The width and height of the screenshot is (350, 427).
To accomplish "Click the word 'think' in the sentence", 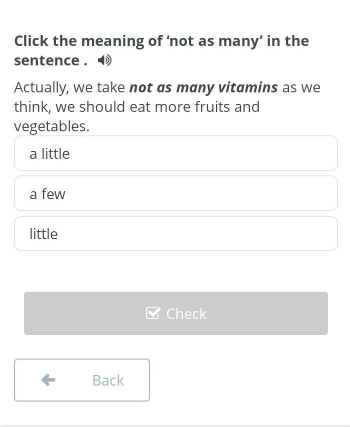I will click(x=32, y=107).
